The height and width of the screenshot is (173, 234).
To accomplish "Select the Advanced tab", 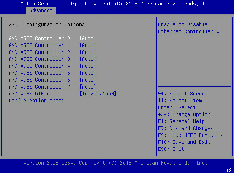I will (x=41, y=11).
